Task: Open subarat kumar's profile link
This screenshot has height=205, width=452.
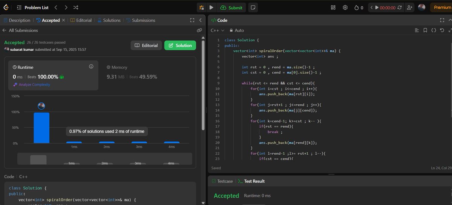Action: pos(21,50)
